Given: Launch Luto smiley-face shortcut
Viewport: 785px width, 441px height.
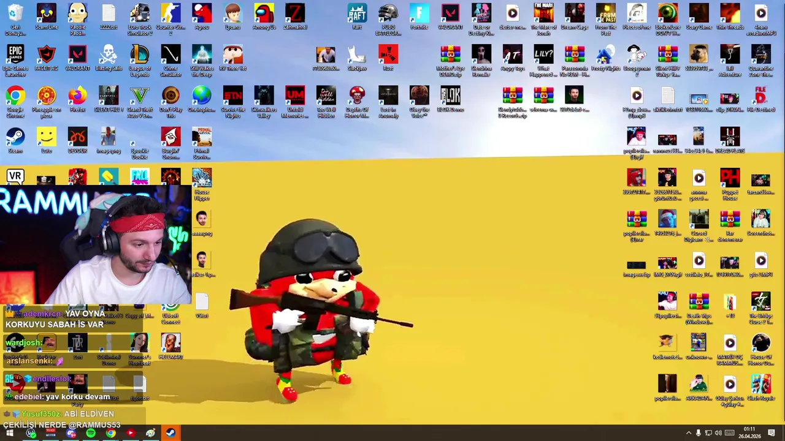Looking at the screenshot, I should pos(47,141).
